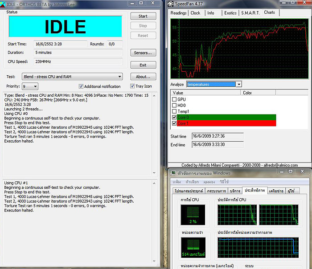Click scroll-up arrow of CPU #1 log
312x269 pixels.
pos(154,183)
